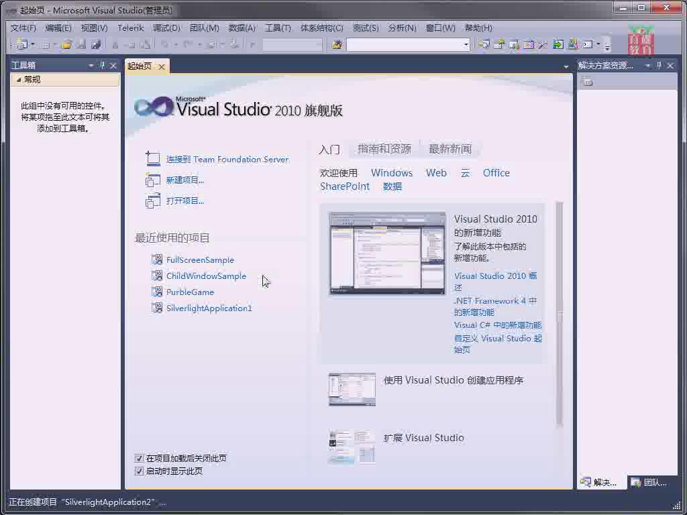This screenshot has height=515, width=687.
Task: Click the 扩展 Visual Studio heading
Action: [423, 437]
